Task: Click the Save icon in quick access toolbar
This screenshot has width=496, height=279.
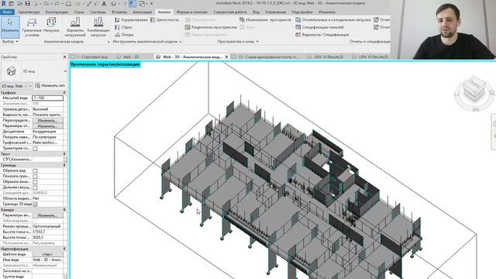Action: pos(28,3)
